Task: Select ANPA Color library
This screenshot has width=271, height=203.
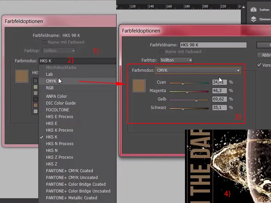Action: [56, 96]
